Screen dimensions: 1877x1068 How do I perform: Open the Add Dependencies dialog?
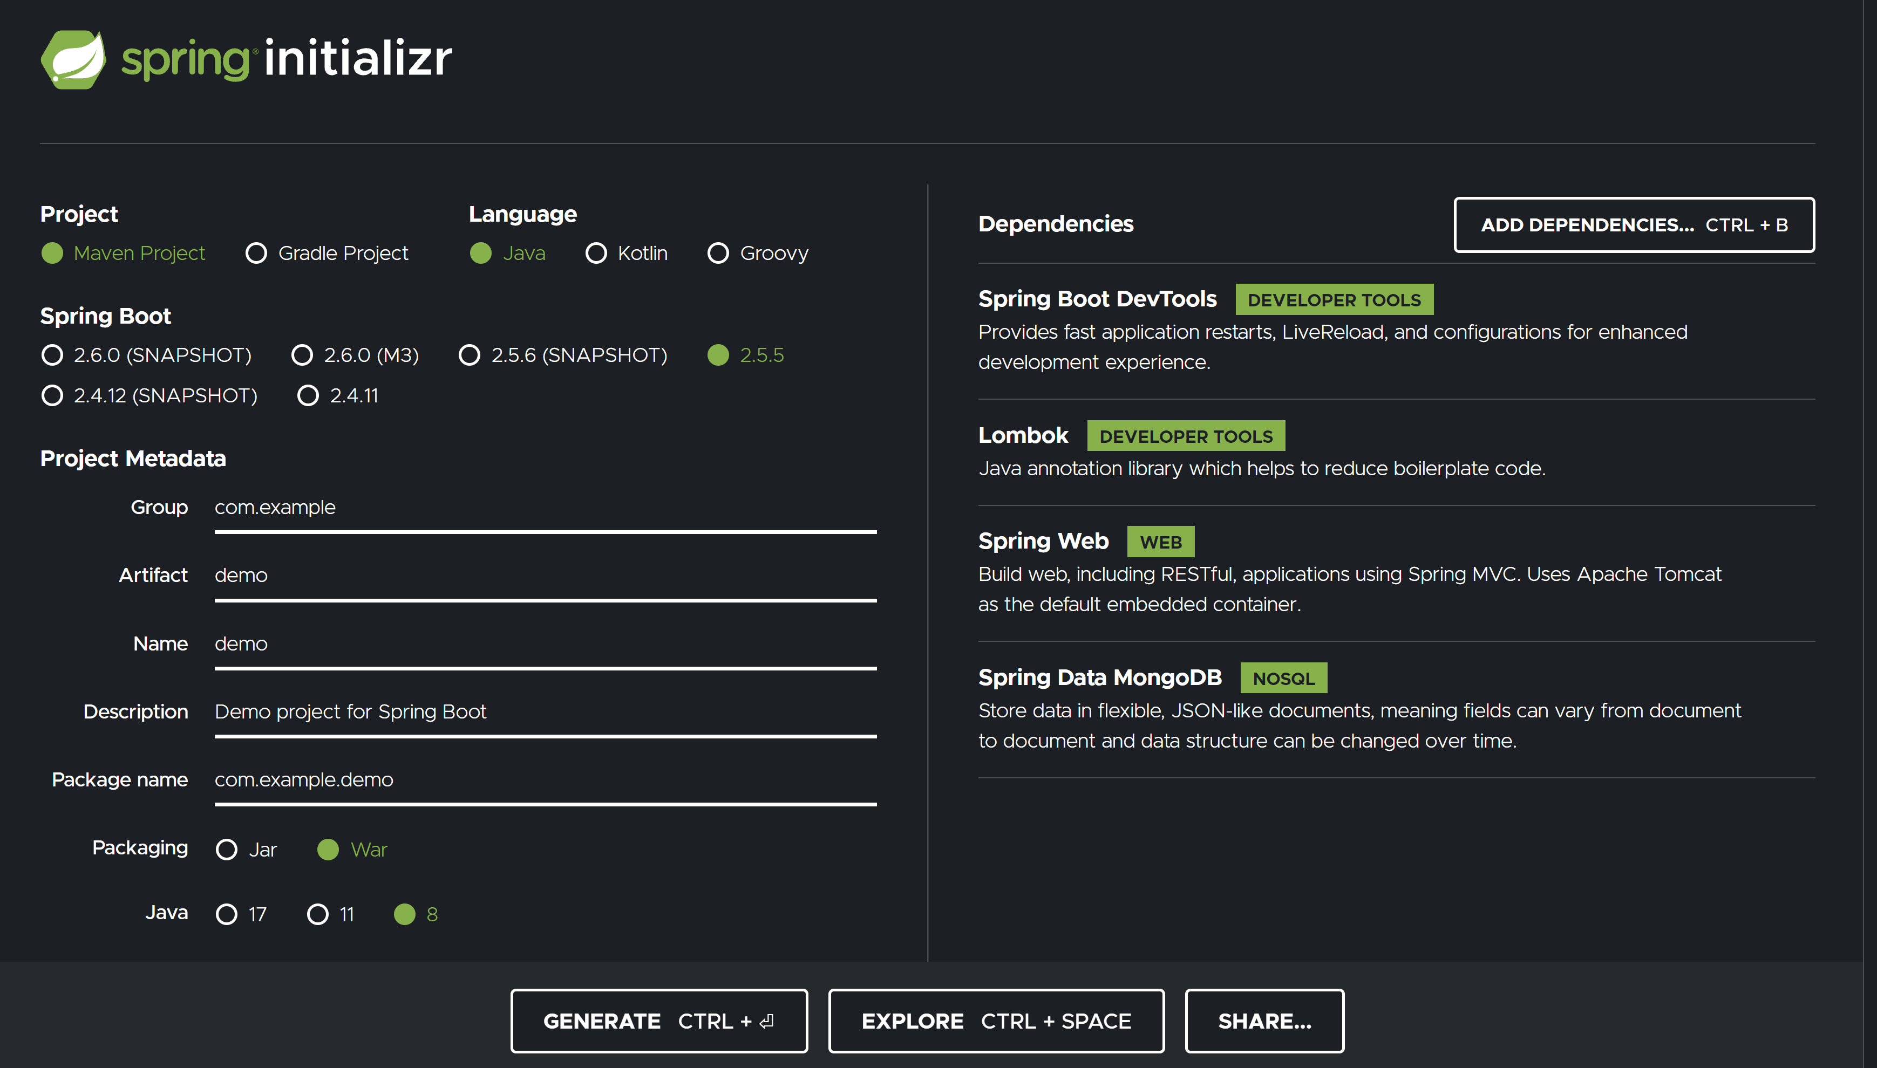point(1634,224)
